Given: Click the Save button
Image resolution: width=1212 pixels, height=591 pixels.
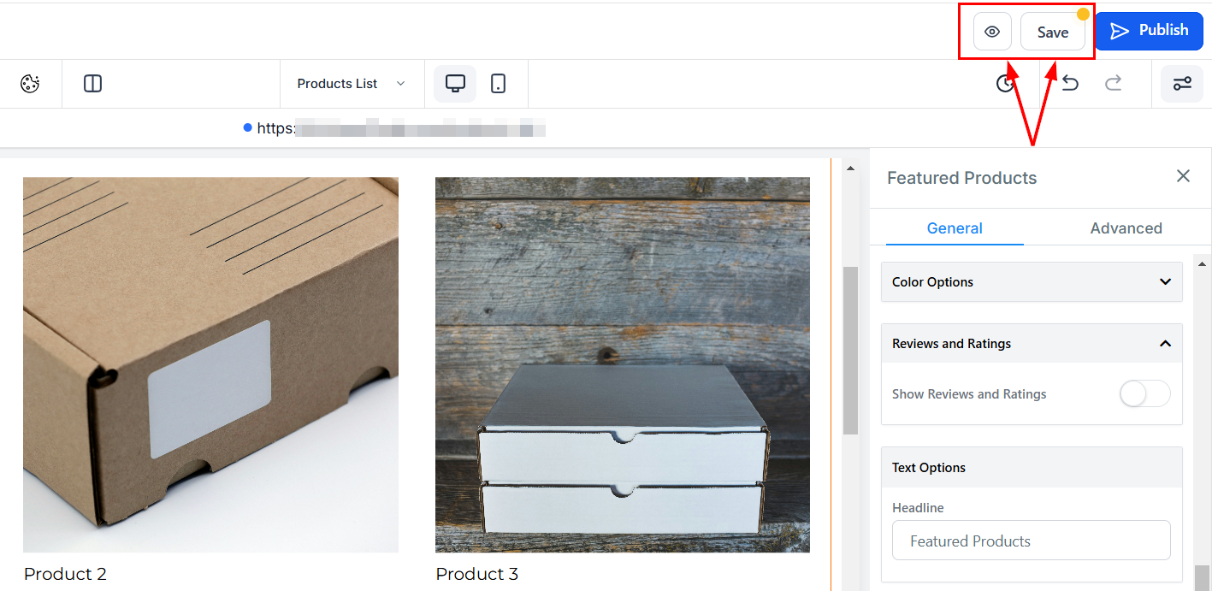Looking at the screenshot, I should 1052,32.
